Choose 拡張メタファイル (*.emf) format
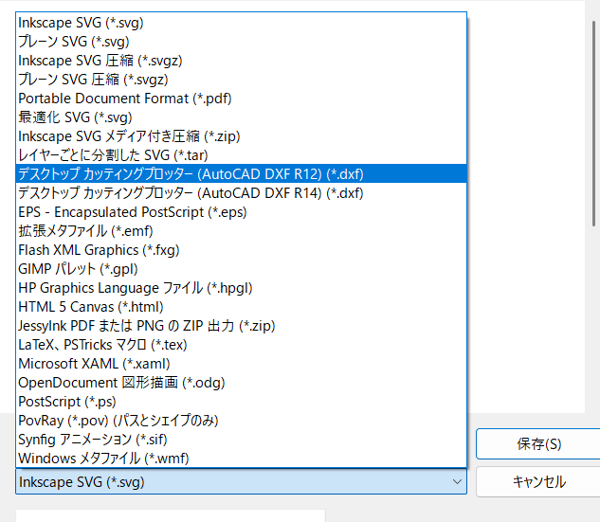Image resolution: width=600 pixels, height=522 pixels. pyautogui.click(x=241, y=231)
